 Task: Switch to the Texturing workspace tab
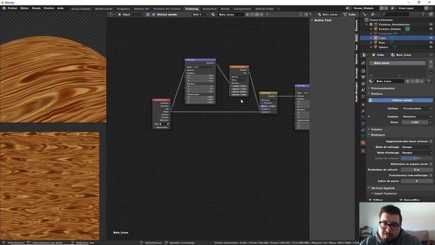pyautogui.click(x=192, y=9)
